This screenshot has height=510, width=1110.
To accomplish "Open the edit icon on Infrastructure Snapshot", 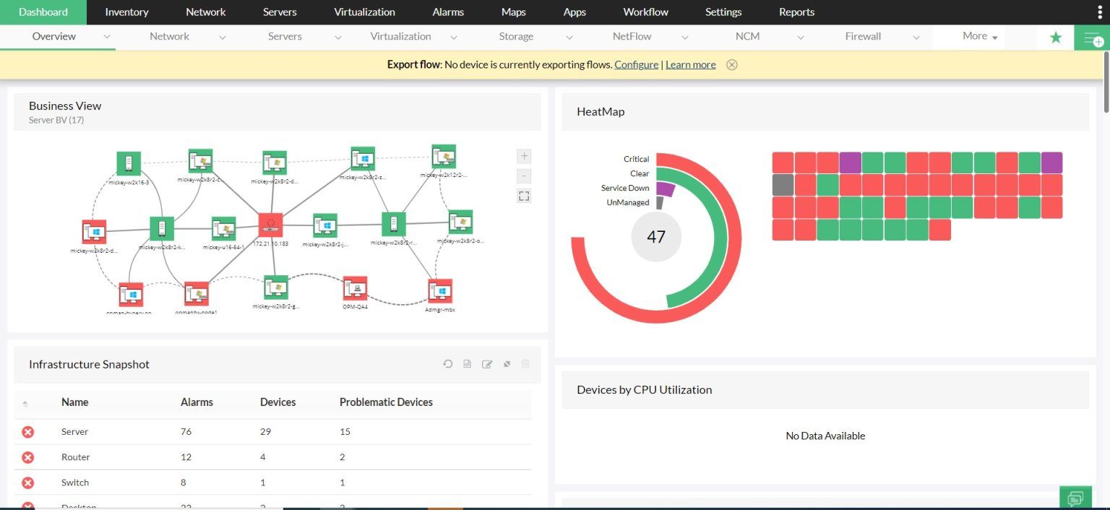I will [x=487, y=363].
